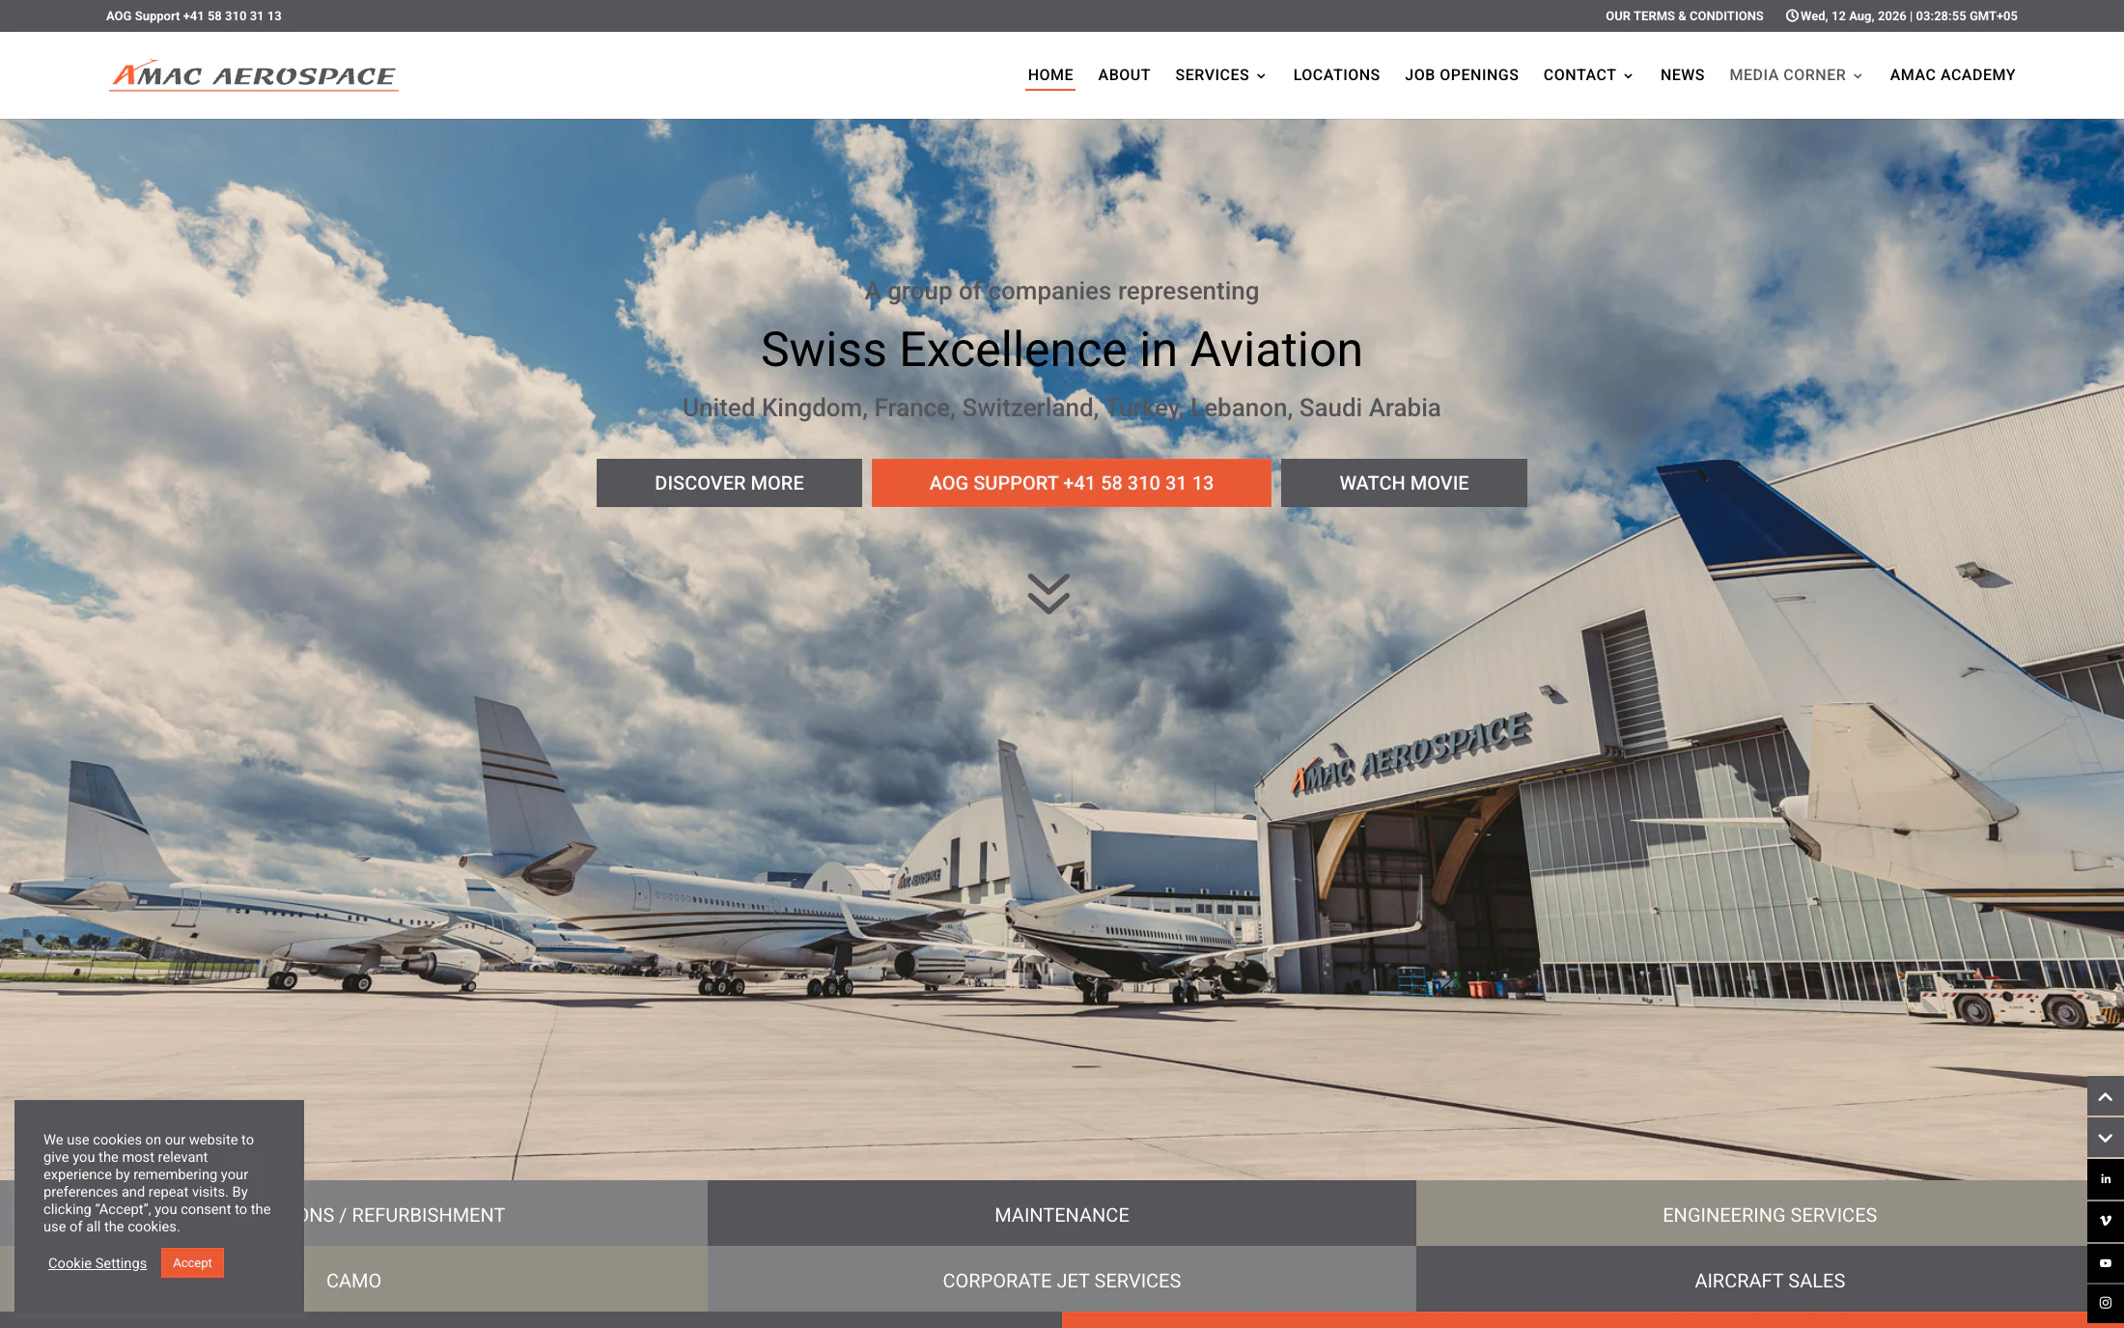Screen dimensions: 2124x1328
Task: Open the Job Openings page
Action: tap(1462, 75)
